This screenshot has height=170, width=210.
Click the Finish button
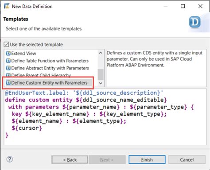pyautogui.click(x=147, y=159)
